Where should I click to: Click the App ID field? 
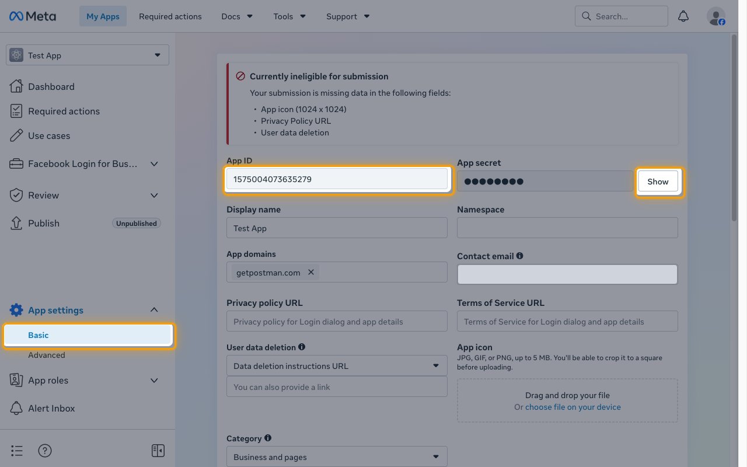pos(337,179)
